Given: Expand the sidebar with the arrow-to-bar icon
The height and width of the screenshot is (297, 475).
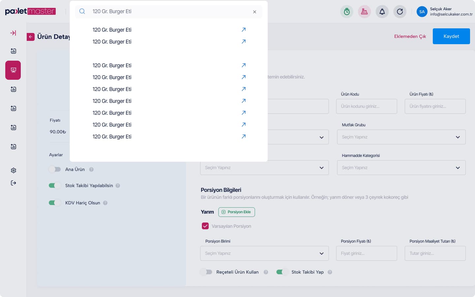Looking at the screenshot, I should tap(13, 33).
